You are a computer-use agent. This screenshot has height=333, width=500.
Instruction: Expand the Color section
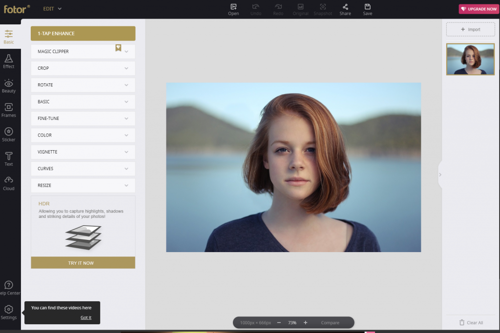click(83, 135)
